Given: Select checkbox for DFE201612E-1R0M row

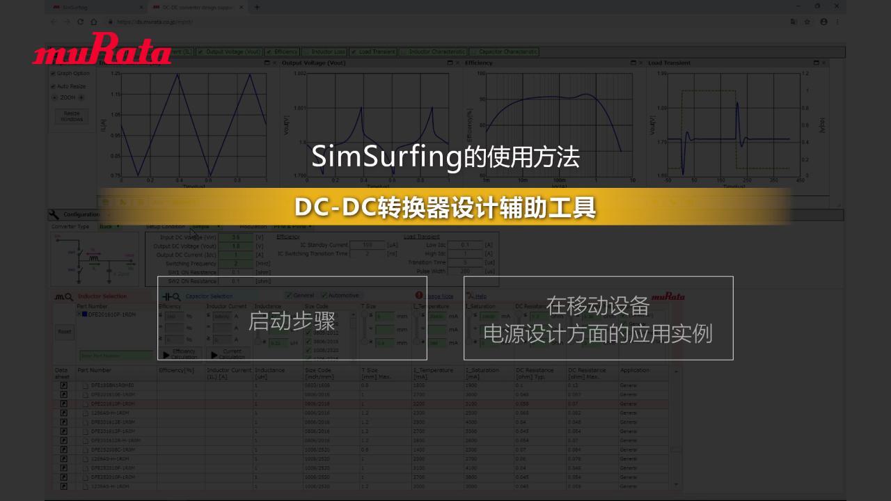Looking at the screenshot, I should coord(86,422).
